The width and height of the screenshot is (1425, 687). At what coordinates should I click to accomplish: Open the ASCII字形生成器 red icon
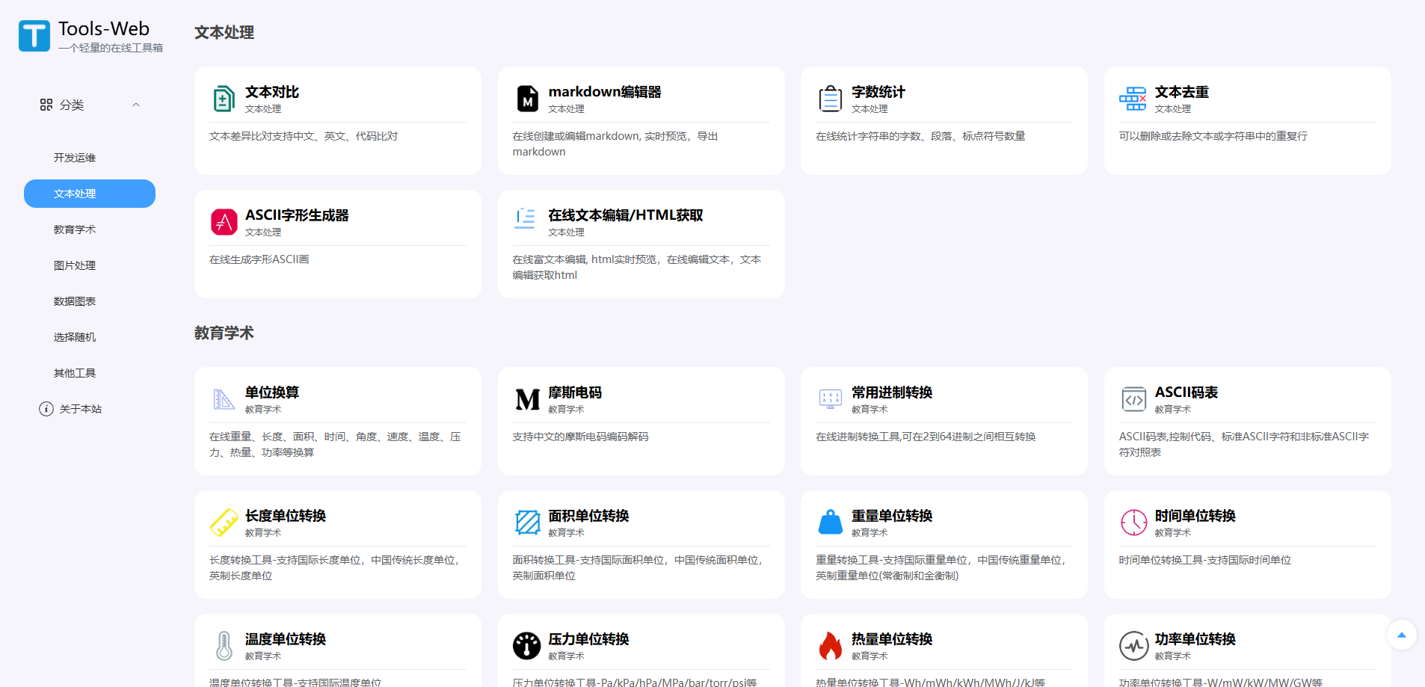click(x=224, y=222)
